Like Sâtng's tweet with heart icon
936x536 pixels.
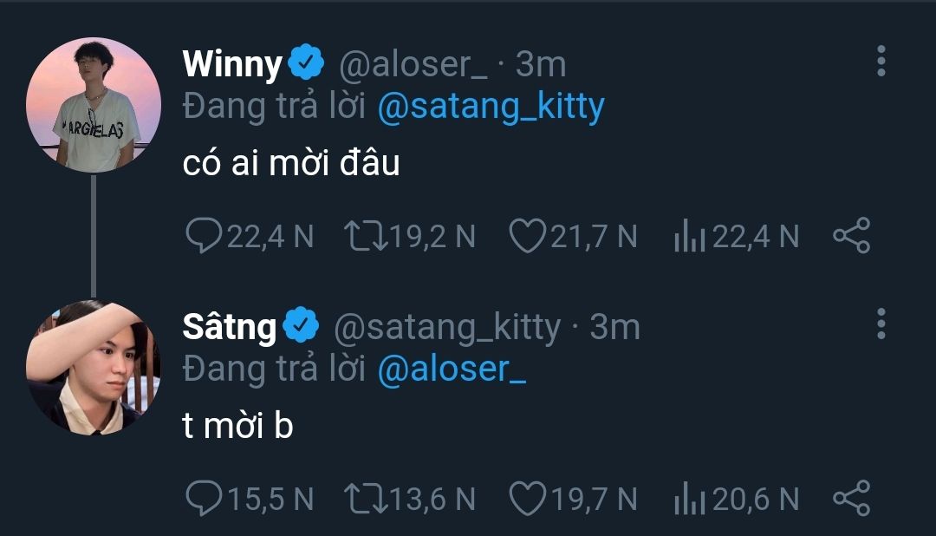[x=525, y=498]
